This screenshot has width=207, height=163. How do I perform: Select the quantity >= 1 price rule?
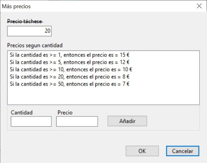click(x=69, y=55)
